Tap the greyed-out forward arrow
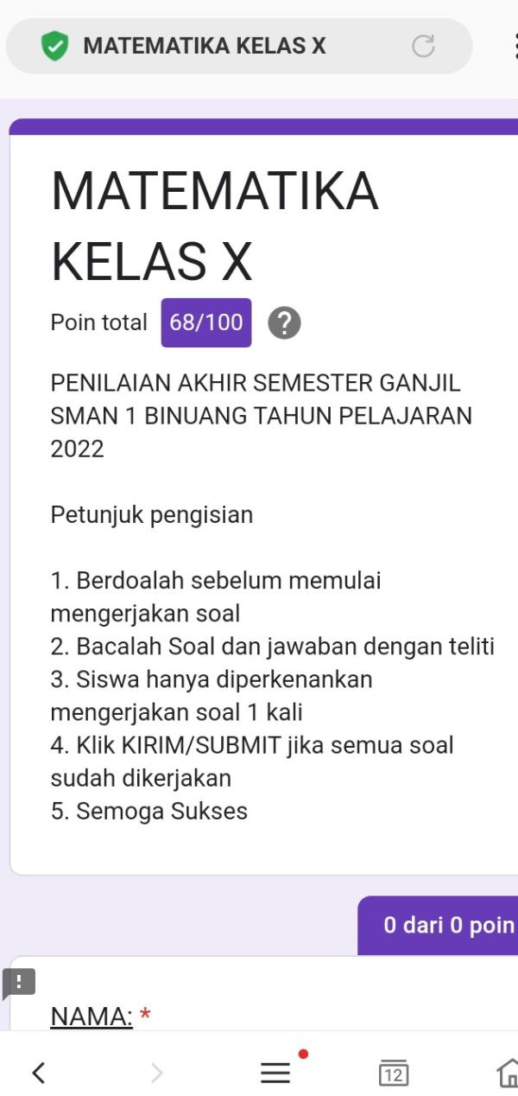The image size is (518, 1096). click(156, 1073)
